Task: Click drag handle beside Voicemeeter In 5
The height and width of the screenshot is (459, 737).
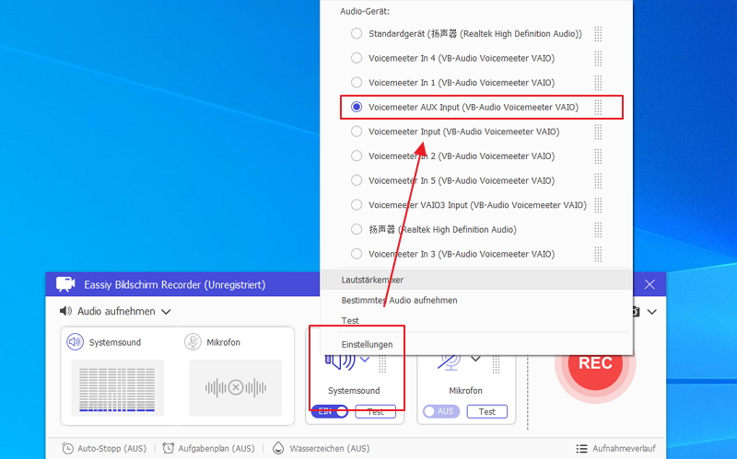Action: [x=598, y=180]
